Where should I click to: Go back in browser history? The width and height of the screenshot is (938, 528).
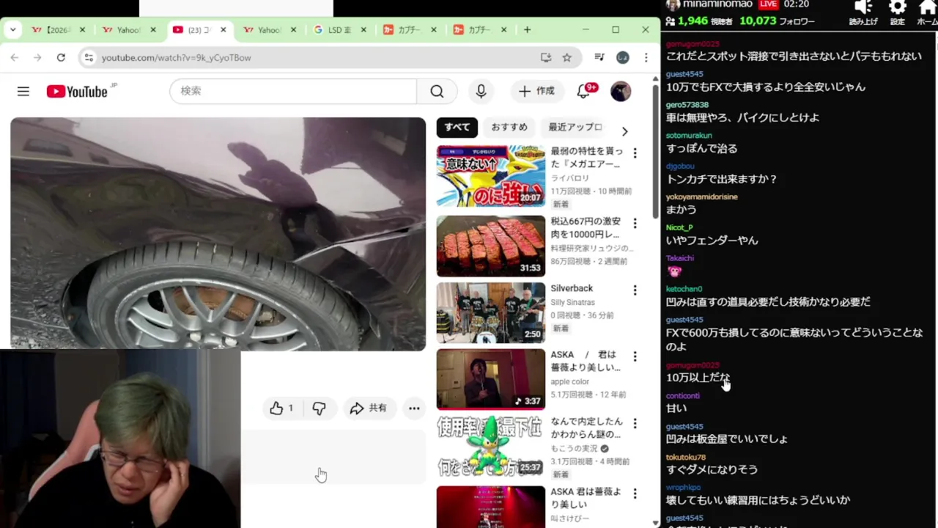point(14,57)
